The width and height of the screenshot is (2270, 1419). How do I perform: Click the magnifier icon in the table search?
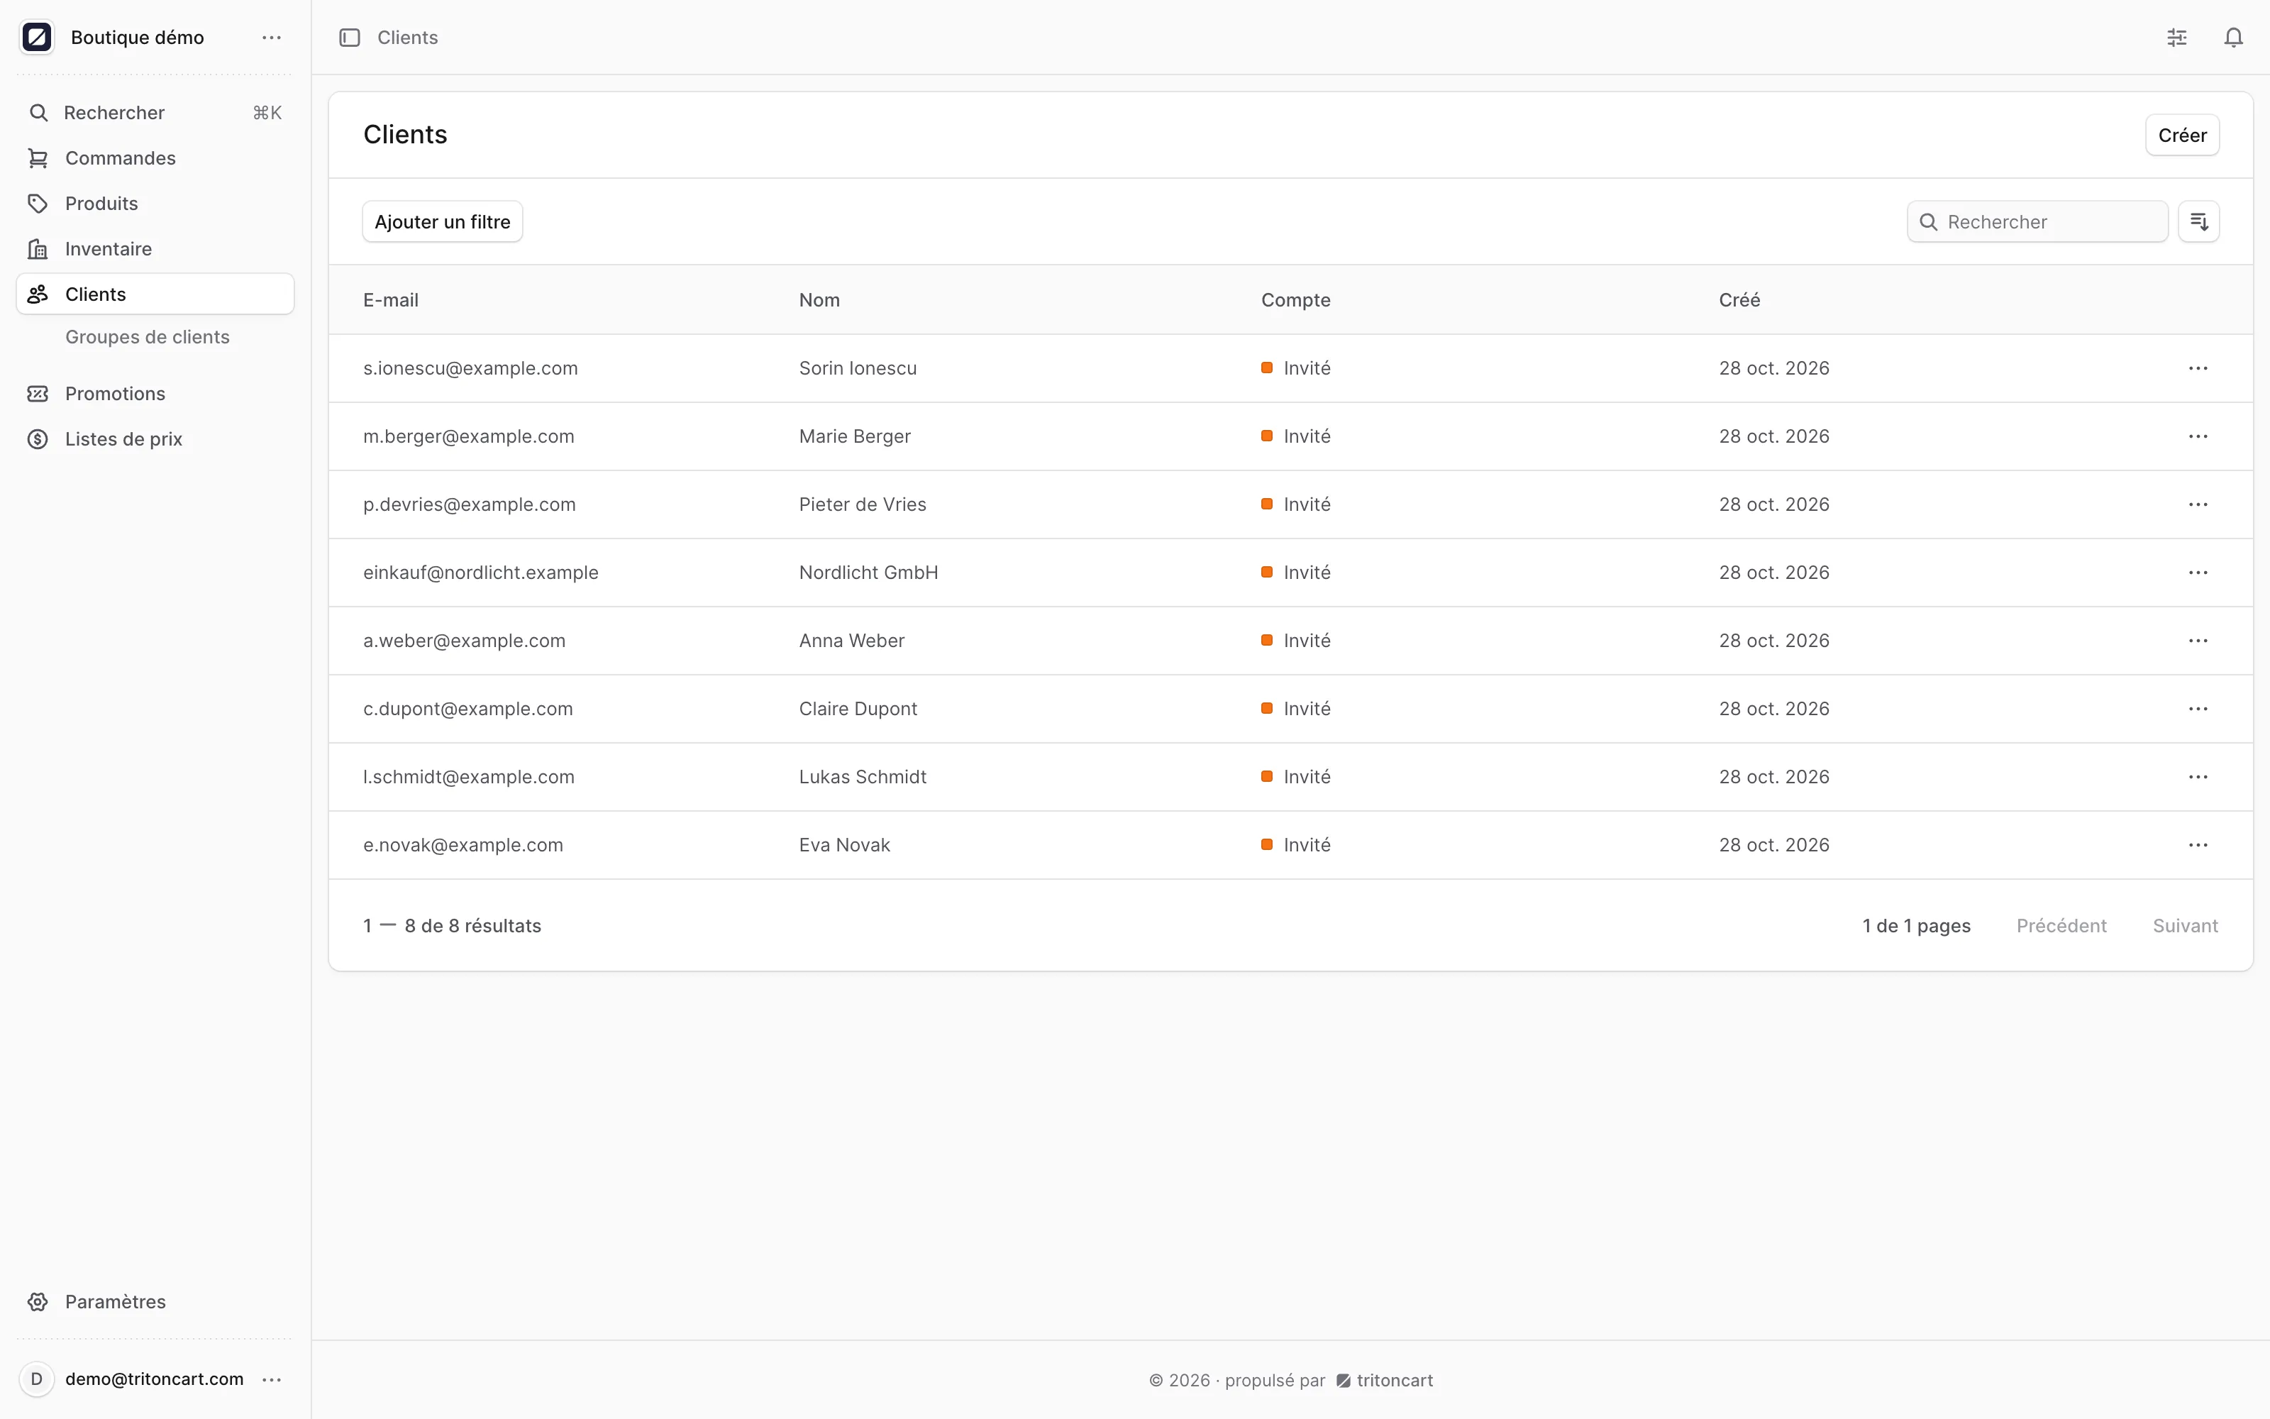tap(1929, 221)
